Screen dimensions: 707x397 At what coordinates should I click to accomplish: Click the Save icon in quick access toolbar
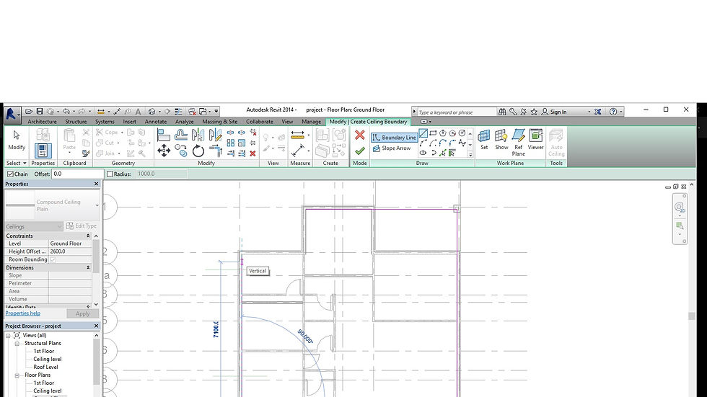click(40, 111)
